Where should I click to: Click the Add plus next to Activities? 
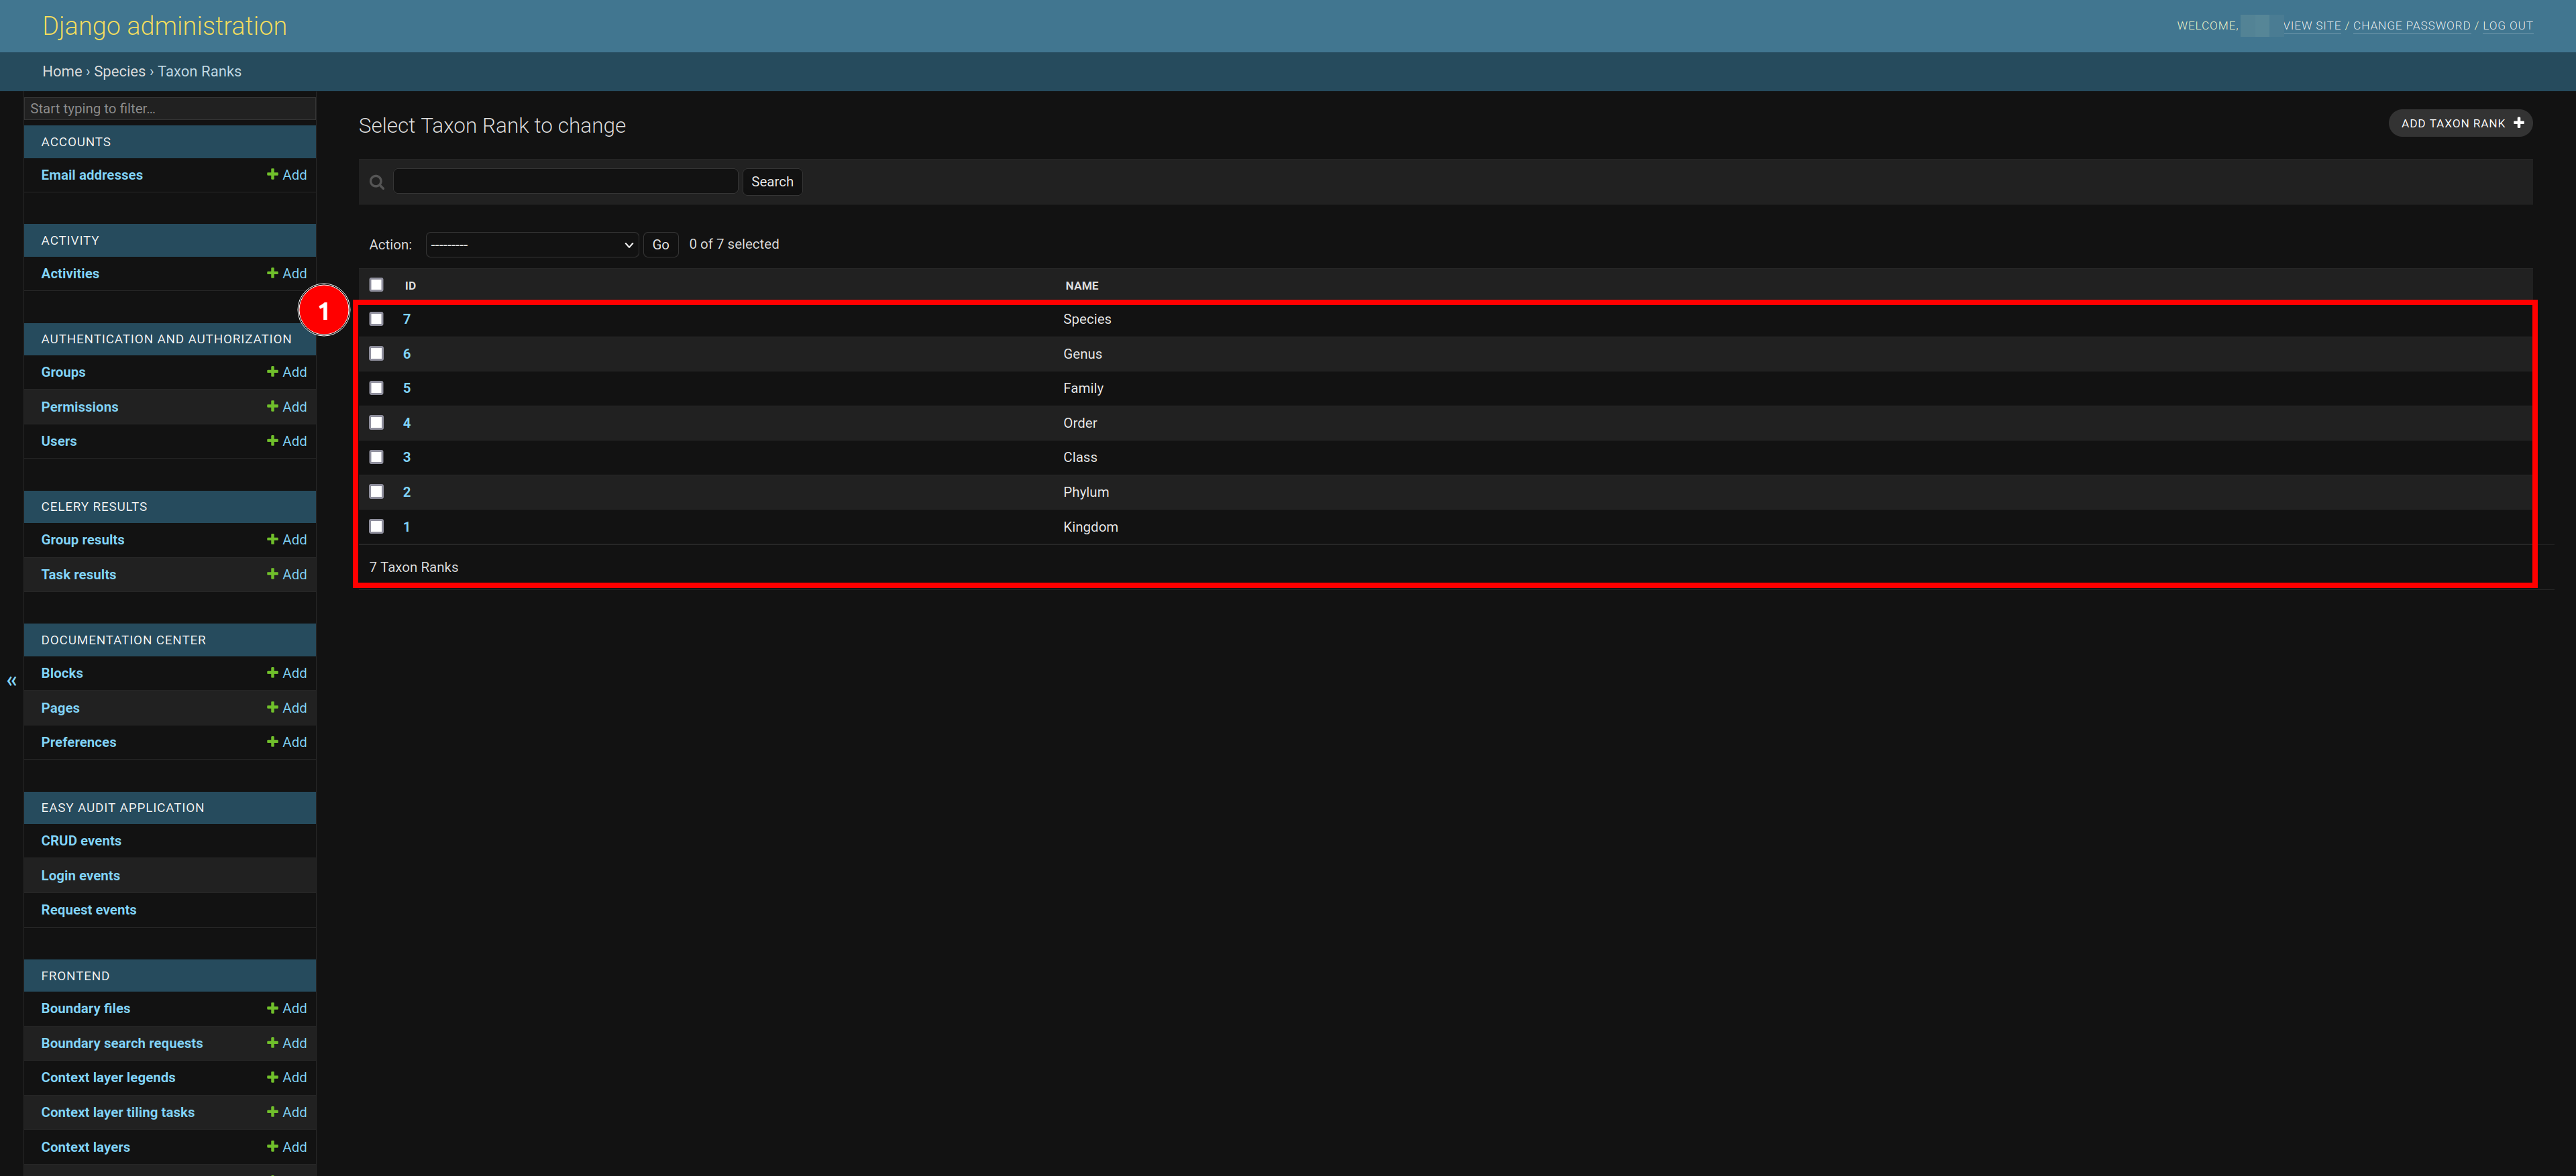click(286, 274)
